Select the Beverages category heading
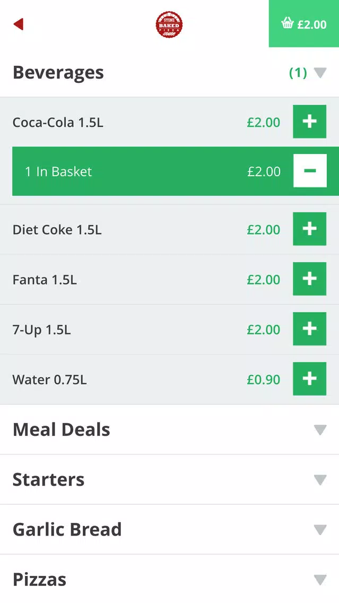339x603 pixels. pyautogui.click(x=58, y=72)
